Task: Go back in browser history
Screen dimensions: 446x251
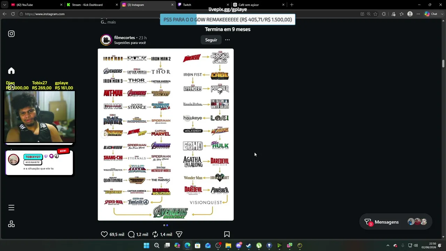Action: (4, 14)
